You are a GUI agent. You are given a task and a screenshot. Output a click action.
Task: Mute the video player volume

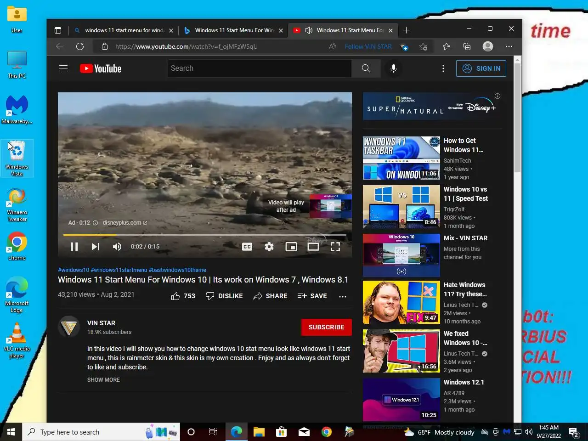click(x=117, y=247)
